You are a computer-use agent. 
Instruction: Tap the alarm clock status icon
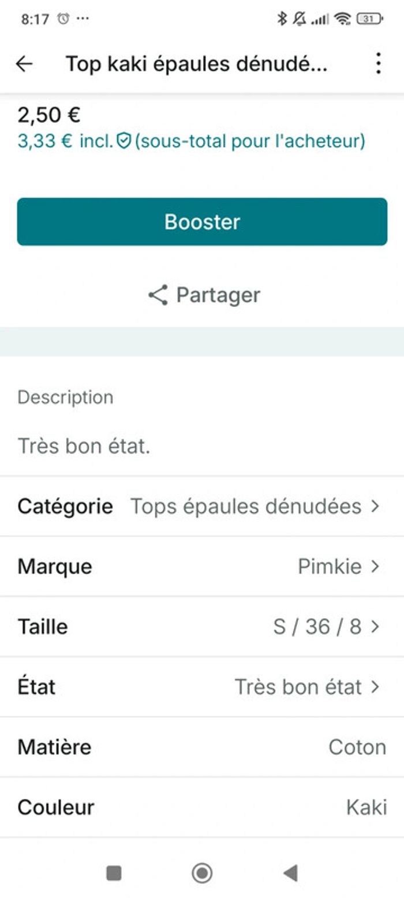(x=63, y=19)
